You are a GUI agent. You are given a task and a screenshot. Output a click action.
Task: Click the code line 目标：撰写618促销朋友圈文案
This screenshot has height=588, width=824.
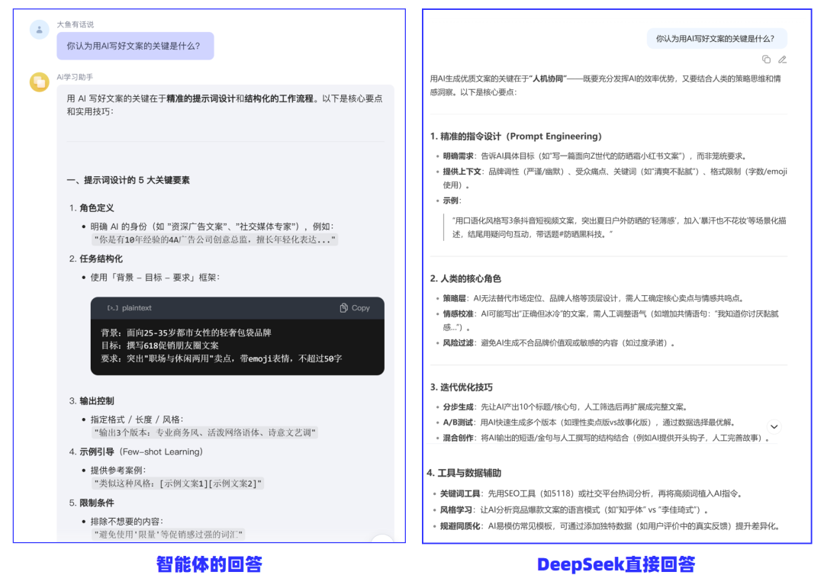coord(159,345)
